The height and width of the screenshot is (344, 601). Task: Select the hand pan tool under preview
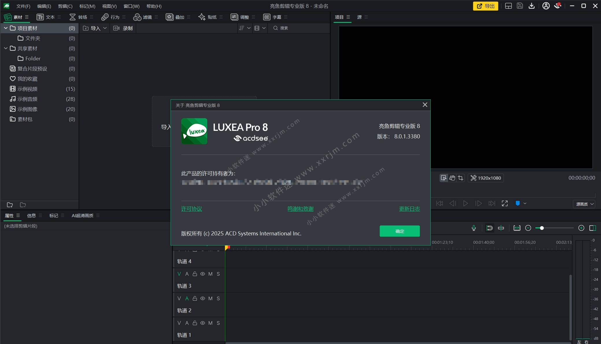[x=452, y=178]
